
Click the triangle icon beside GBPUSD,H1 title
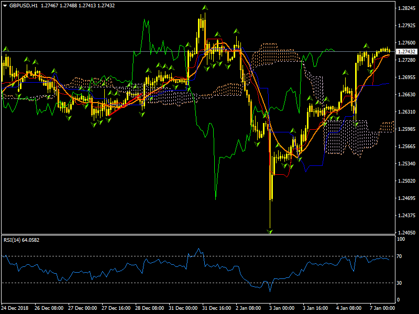[5, 5]
